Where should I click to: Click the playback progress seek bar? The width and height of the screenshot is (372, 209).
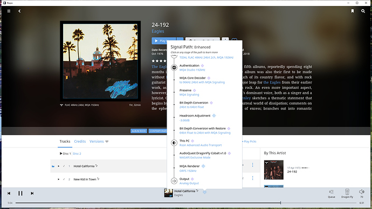pos(186,203)
